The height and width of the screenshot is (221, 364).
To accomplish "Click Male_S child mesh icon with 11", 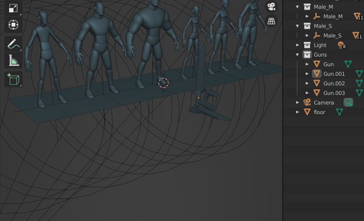I will point(356,35).
